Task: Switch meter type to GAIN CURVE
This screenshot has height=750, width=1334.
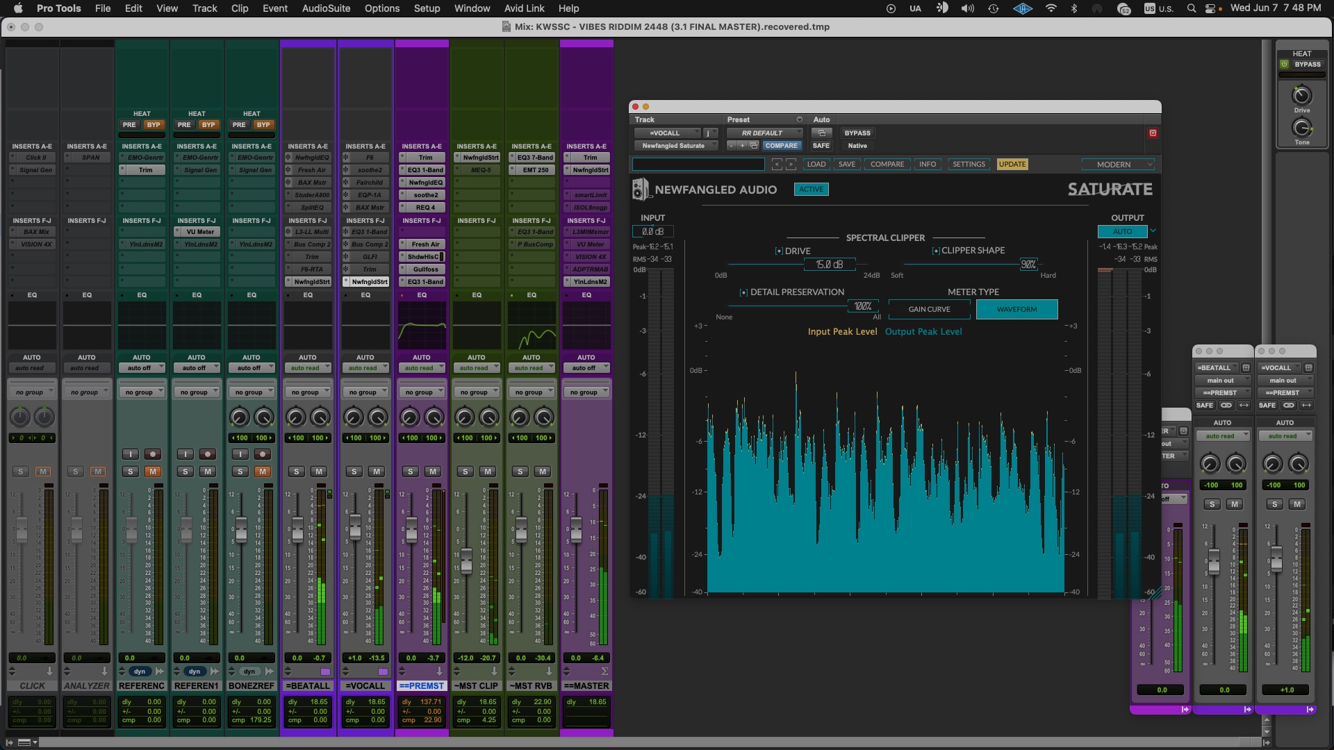Action: coord(930,310)
